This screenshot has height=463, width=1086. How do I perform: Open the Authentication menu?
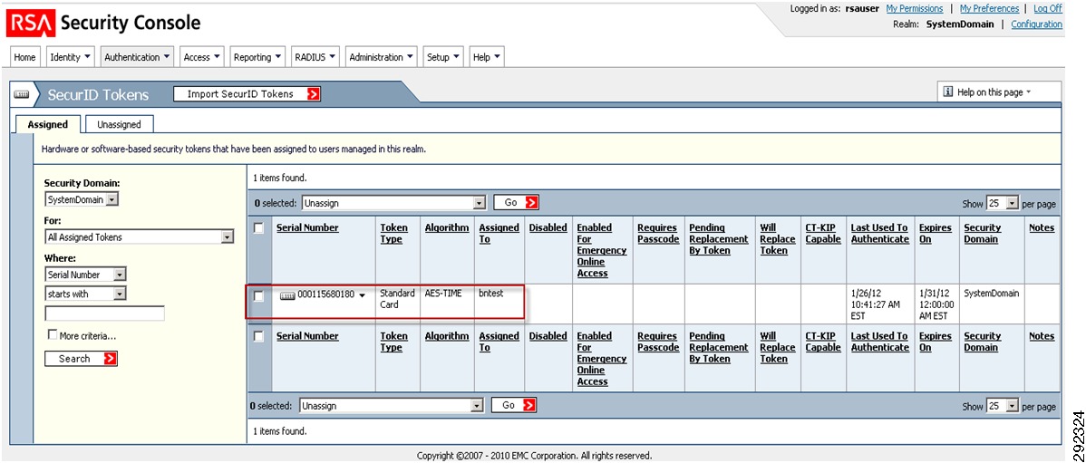coord(138,57)
